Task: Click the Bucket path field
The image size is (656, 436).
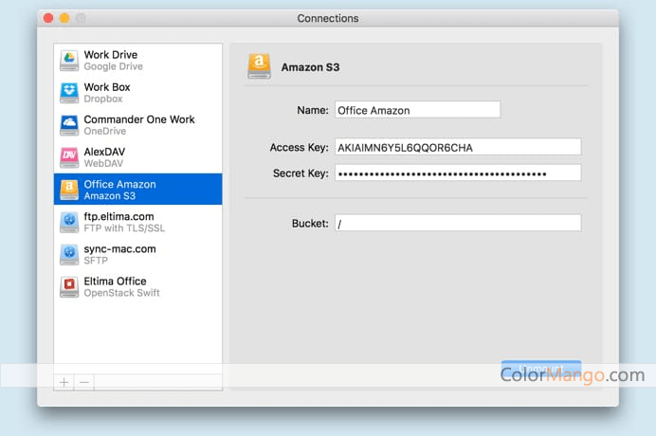Action: click(x=457, y=223)
